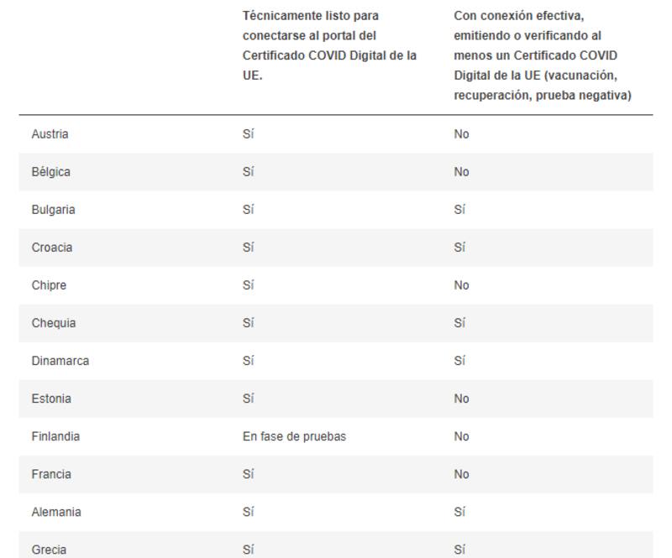Click the Finlandia country name
The image size is (672, 558).
click(x=55, y=436)
